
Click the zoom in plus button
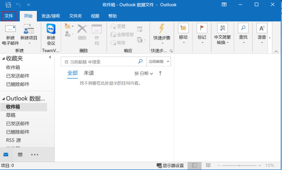pyautogui.click(x=260, y=166)
